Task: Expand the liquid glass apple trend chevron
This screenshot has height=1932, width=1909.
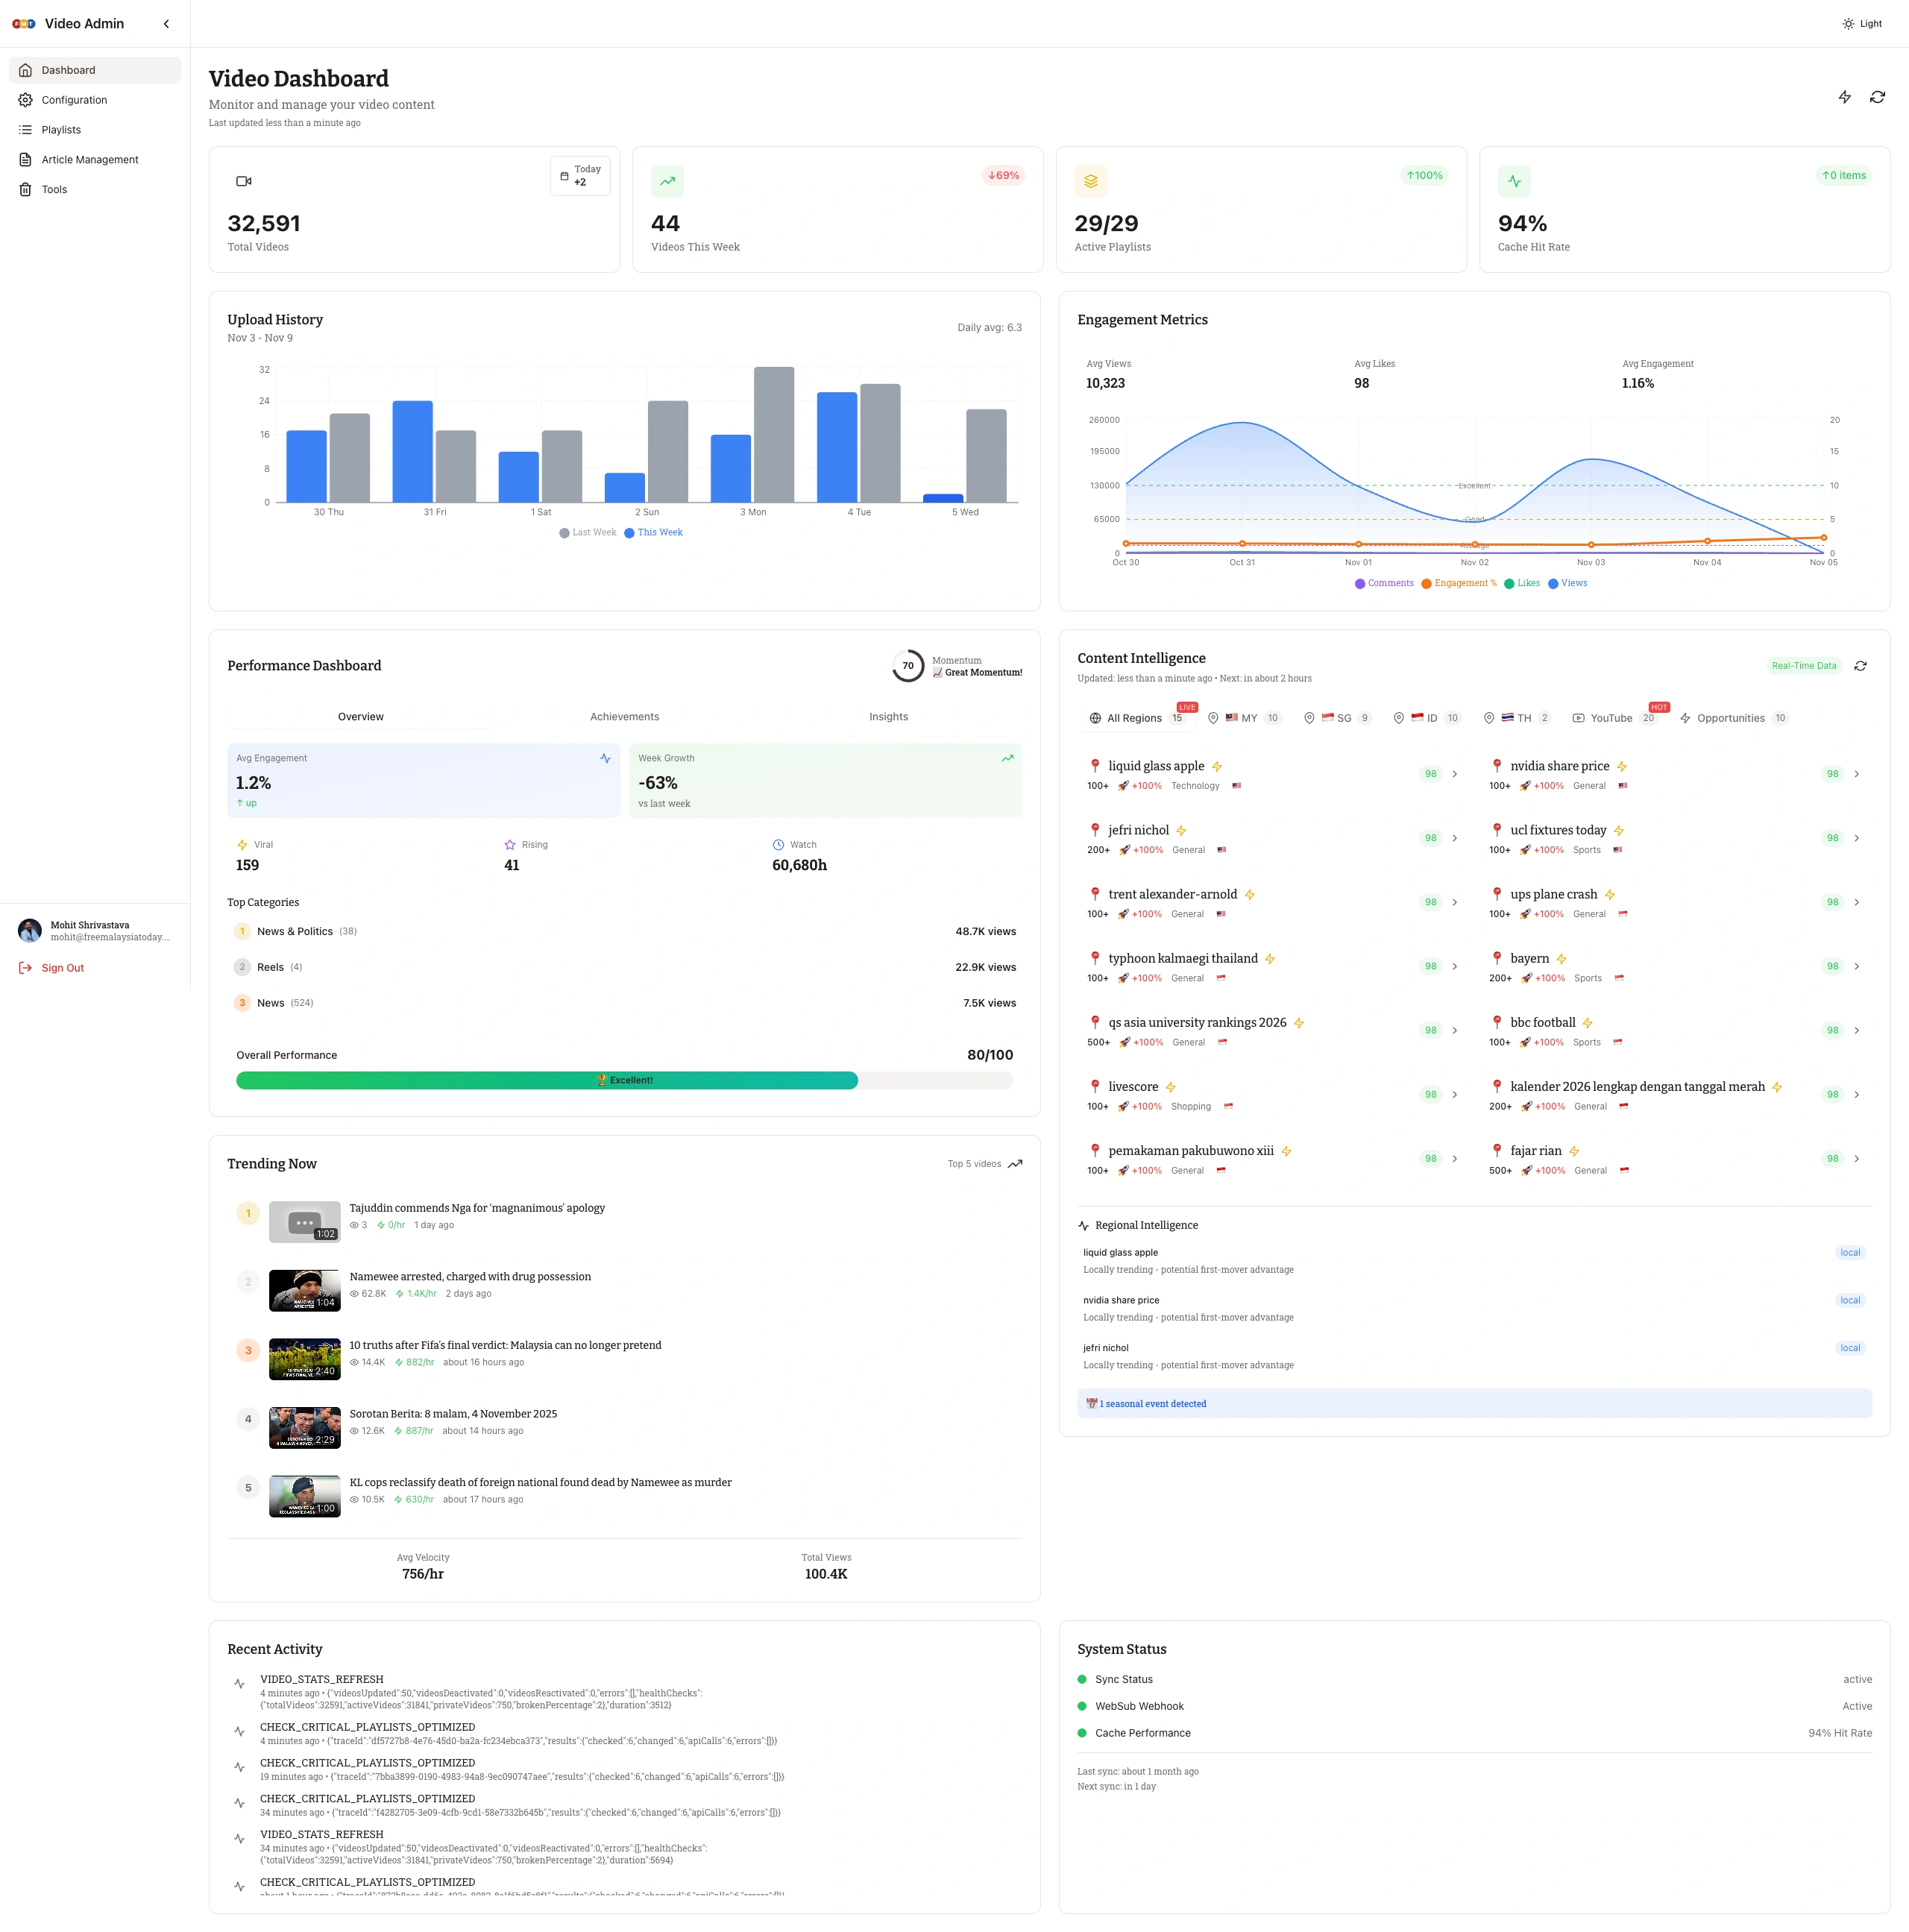Action: (1454, 774)
